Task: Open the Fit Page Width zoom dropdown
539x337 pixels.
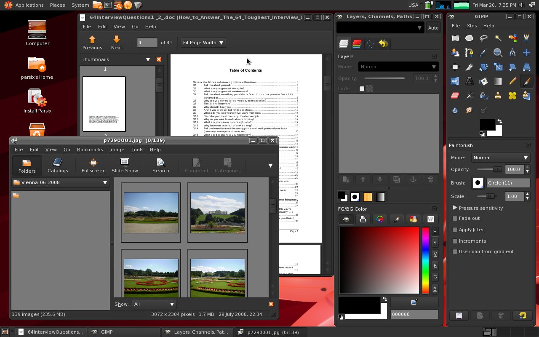Action: coord(203,43)
